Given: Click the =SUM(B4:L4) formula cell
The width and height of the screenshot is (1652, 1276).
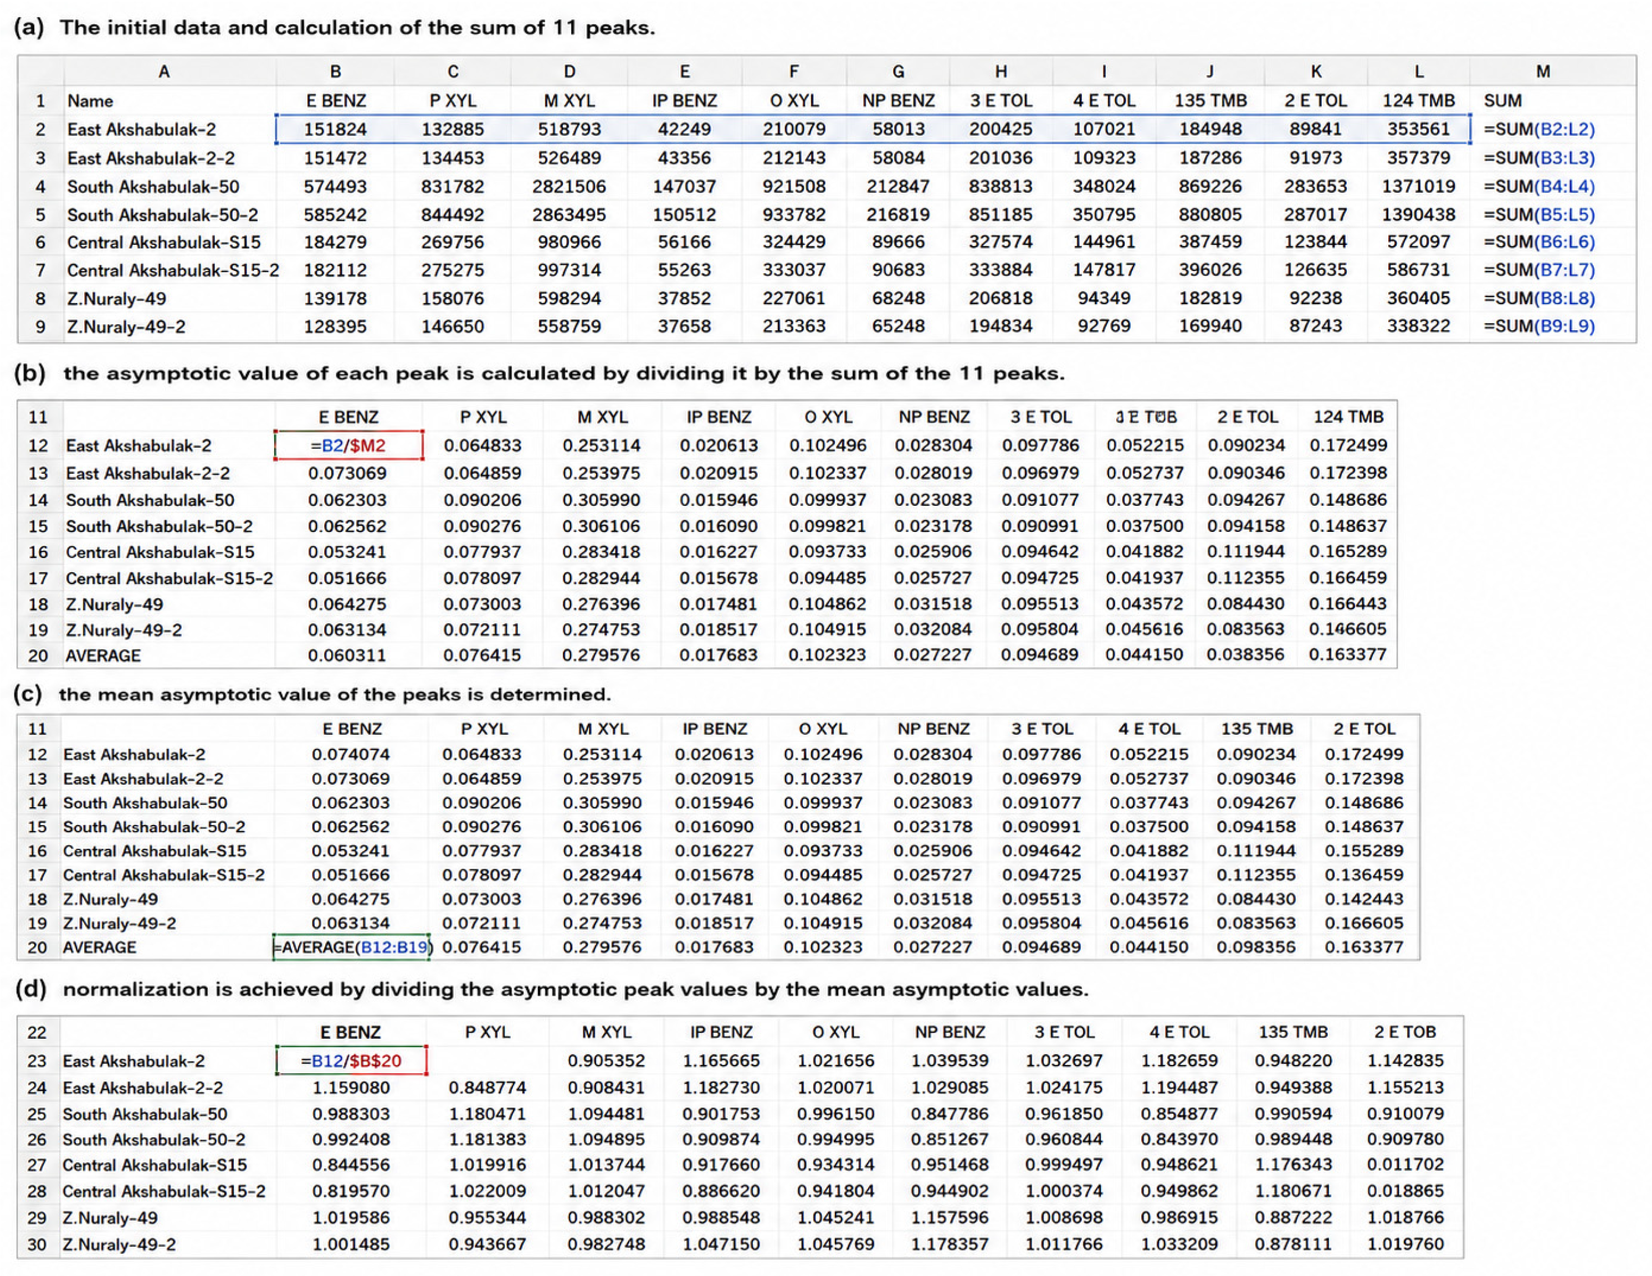Looking at the screenshot, I should click(x=1540, y=187).
